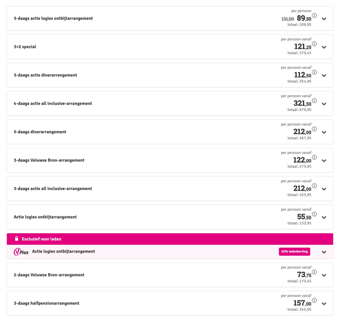
Task: Expand 3-daags halfpensionarrangement chevron
Action: [x=324, y=304]
